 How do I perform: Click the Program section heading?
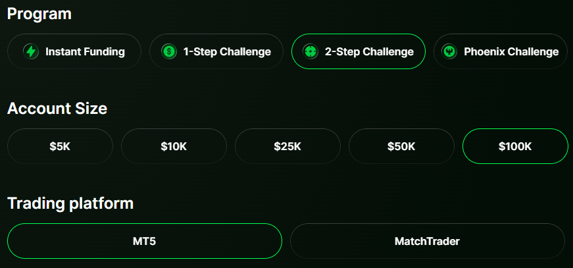pyautogui.click(x=39, y=14)
